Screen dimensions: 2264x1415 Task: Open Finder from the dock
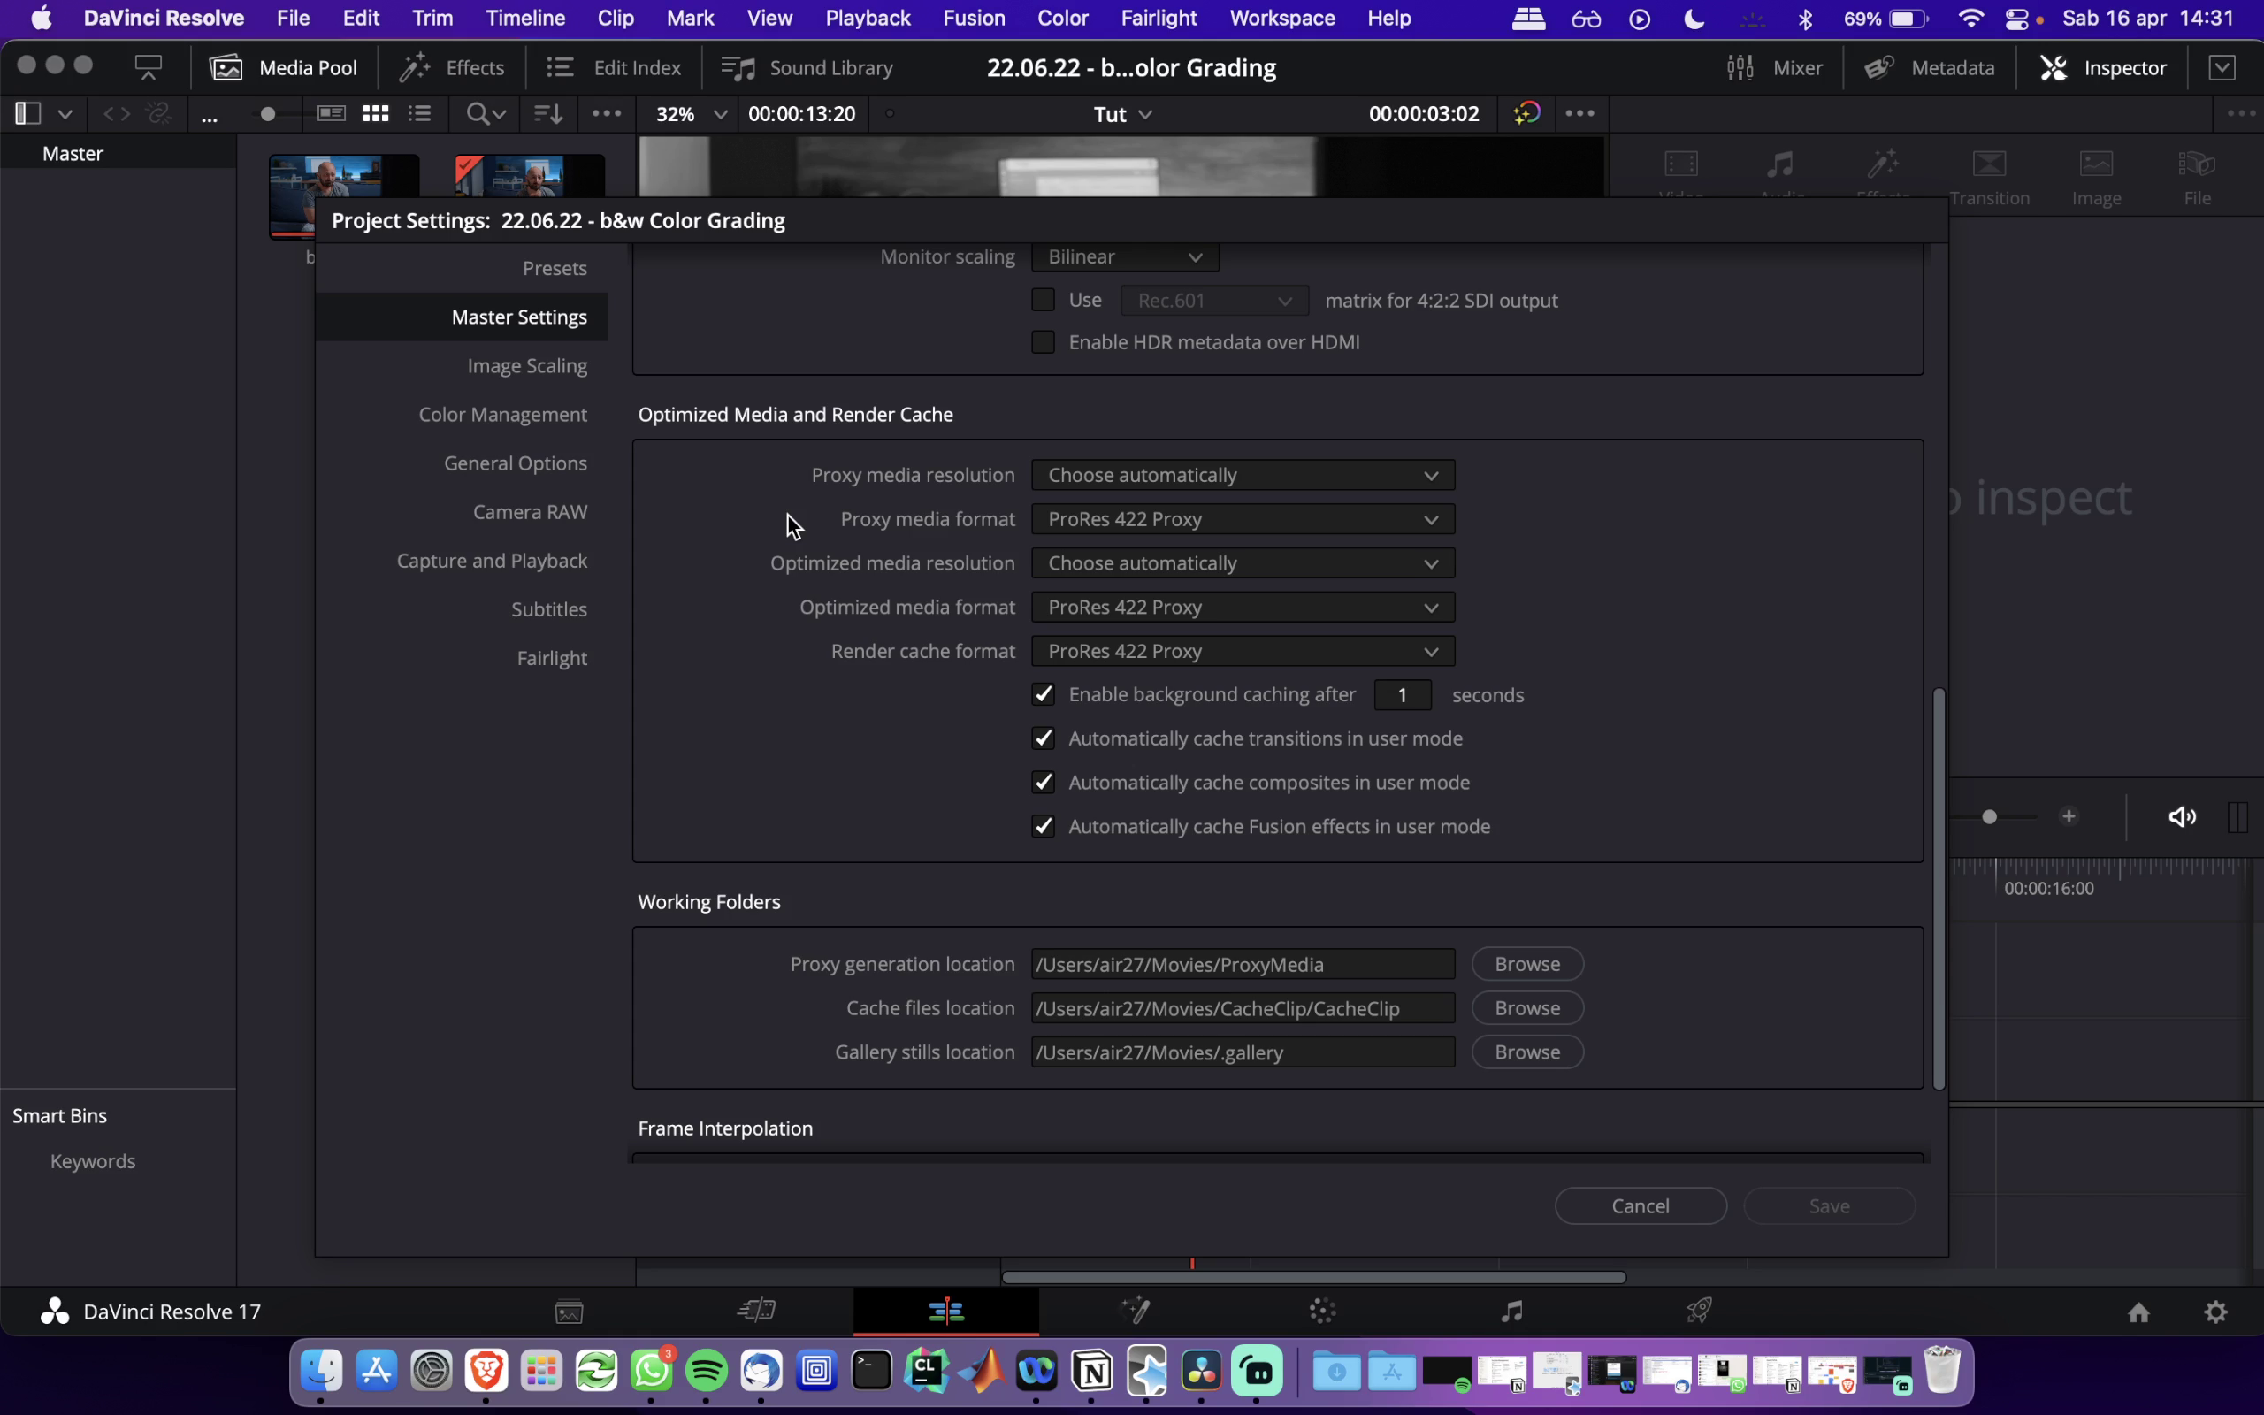click(x=321, y=1371)
